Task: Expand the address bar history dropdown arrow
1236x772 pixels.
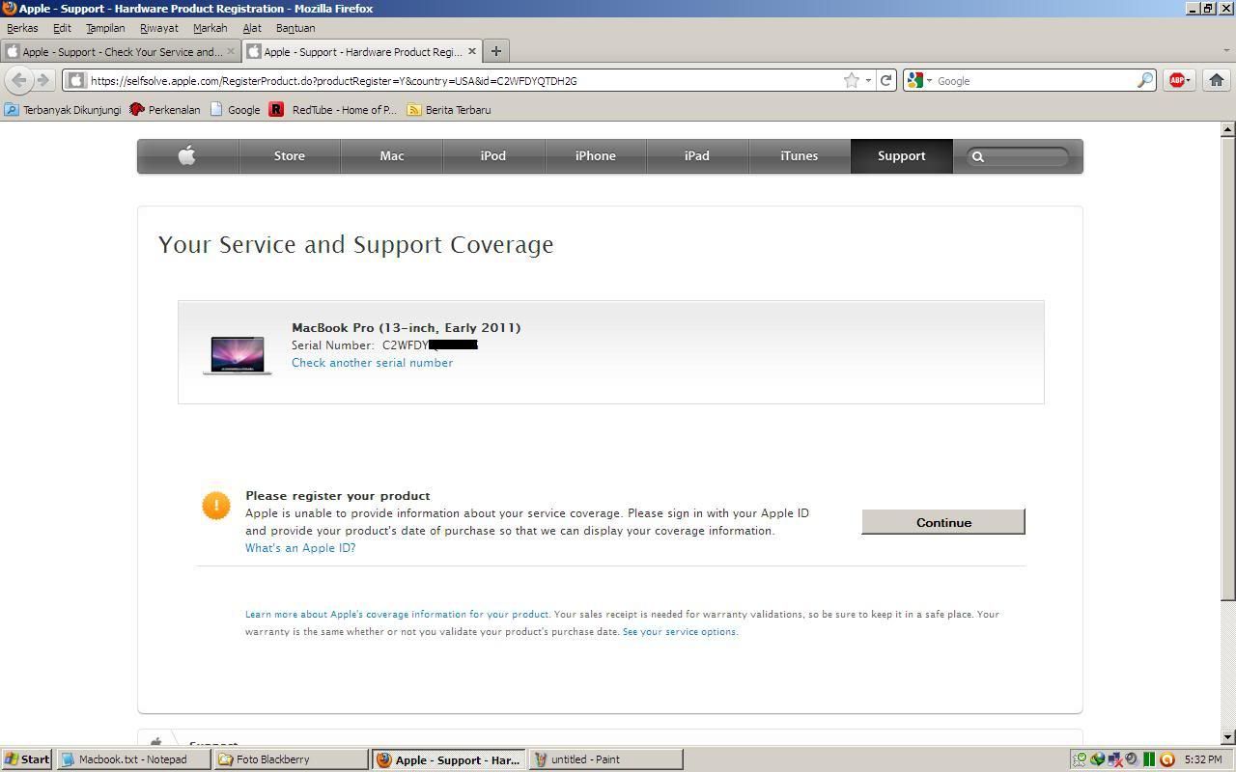Action: tap(868, 81)
